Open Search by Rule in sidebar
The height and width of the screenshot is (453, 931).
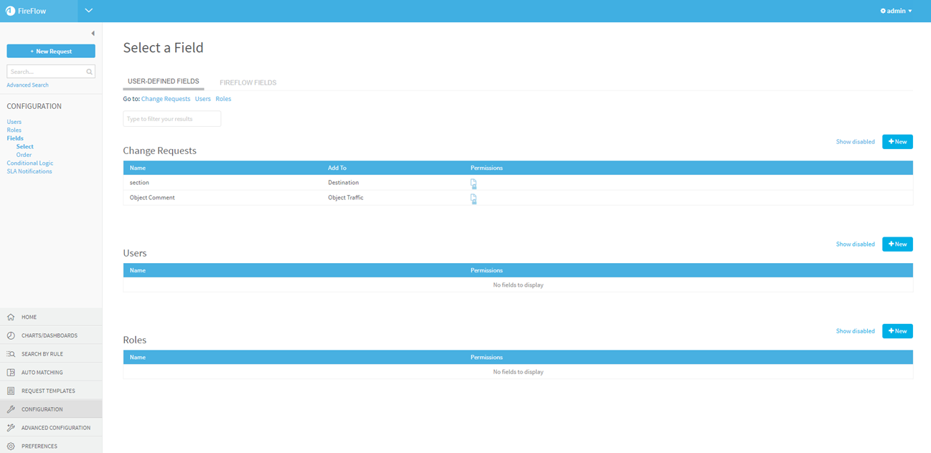[42, 354]
